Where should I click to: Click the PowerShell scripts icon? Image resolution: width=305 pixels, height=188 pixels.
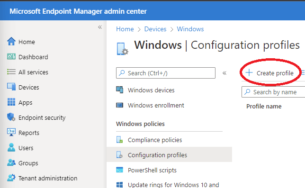click(x=120, y=170)
